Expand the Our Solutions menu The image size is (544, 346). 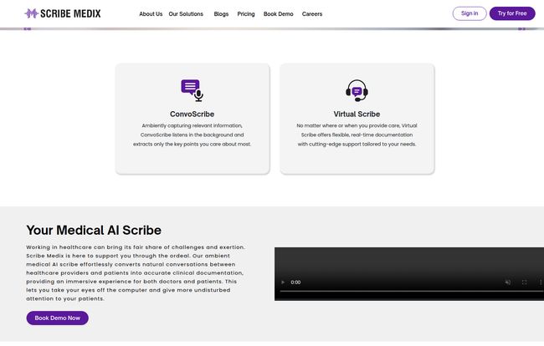(x=186, y=14)
